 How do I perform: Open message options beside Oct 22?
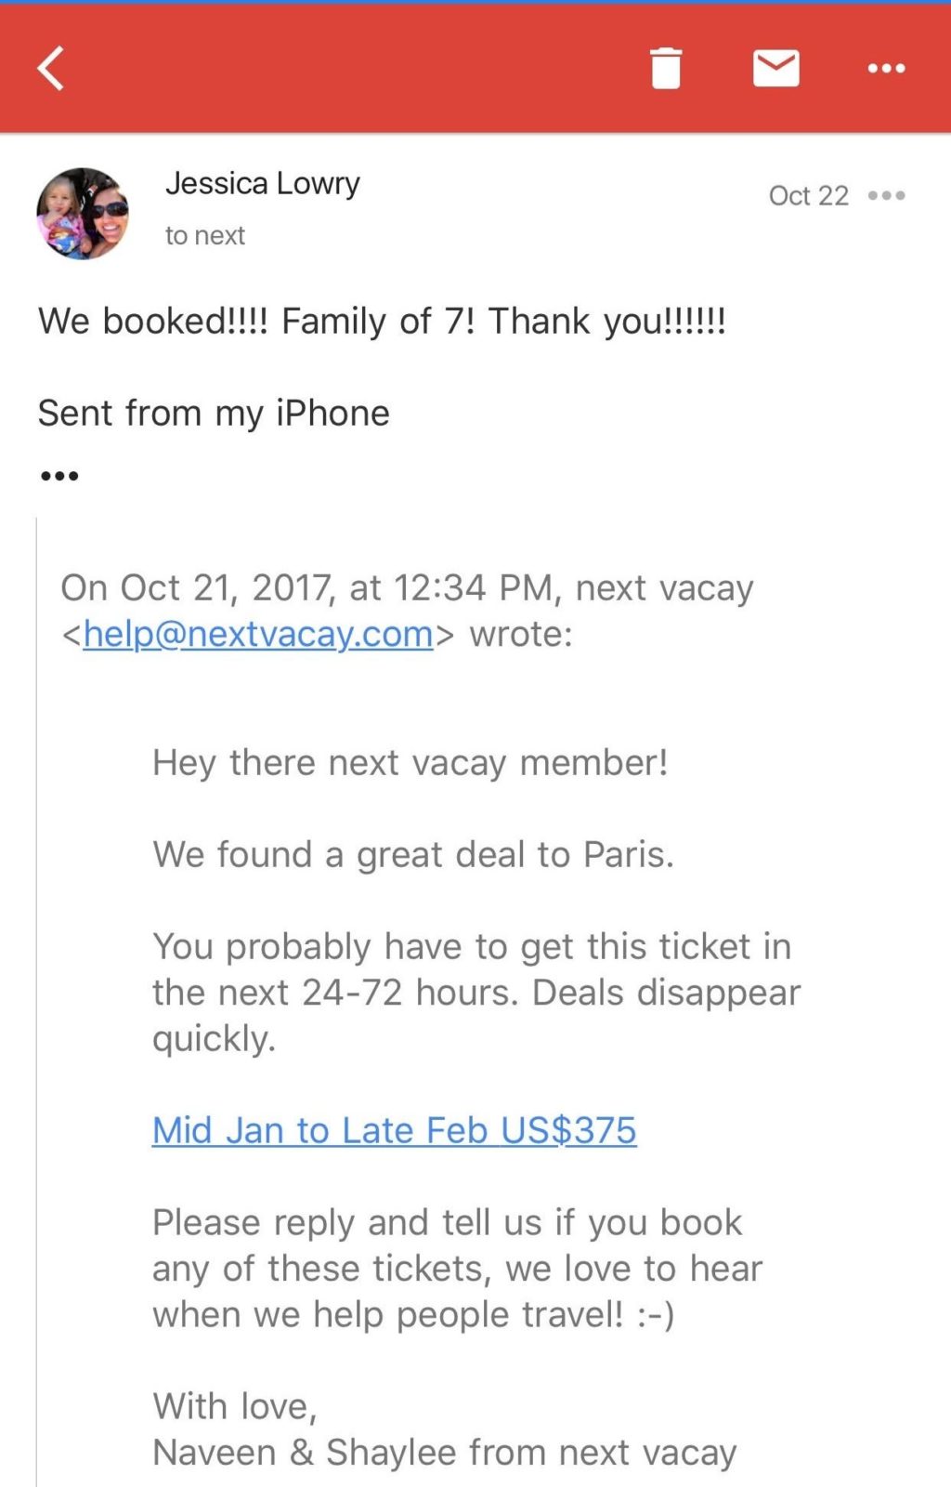(886, 195)
